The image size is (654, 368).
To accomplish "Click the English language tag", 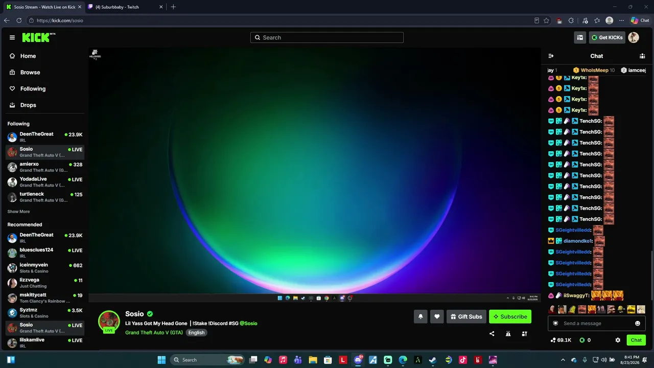I will tap(196, 332).
